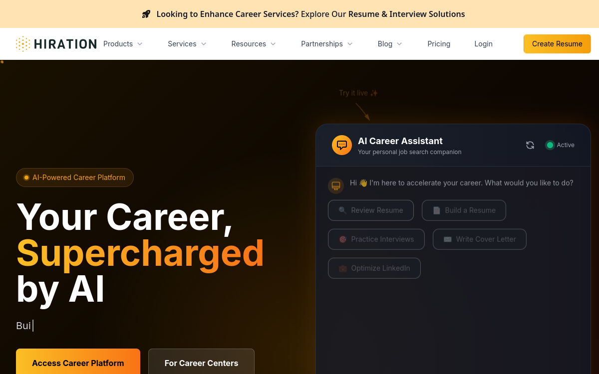Image resolution: width=599 pixels, height=374 pixels.
Task: Choose Optimize LinkedIn in the assistant
Action: point(374,268)
